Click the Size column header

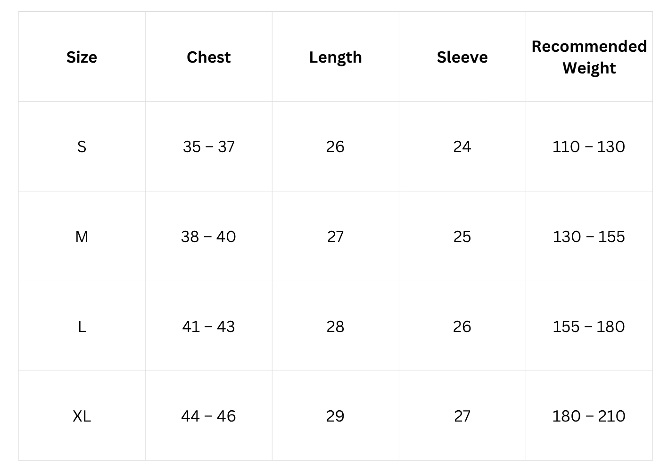pyautogui.click(x=82, y=57)
